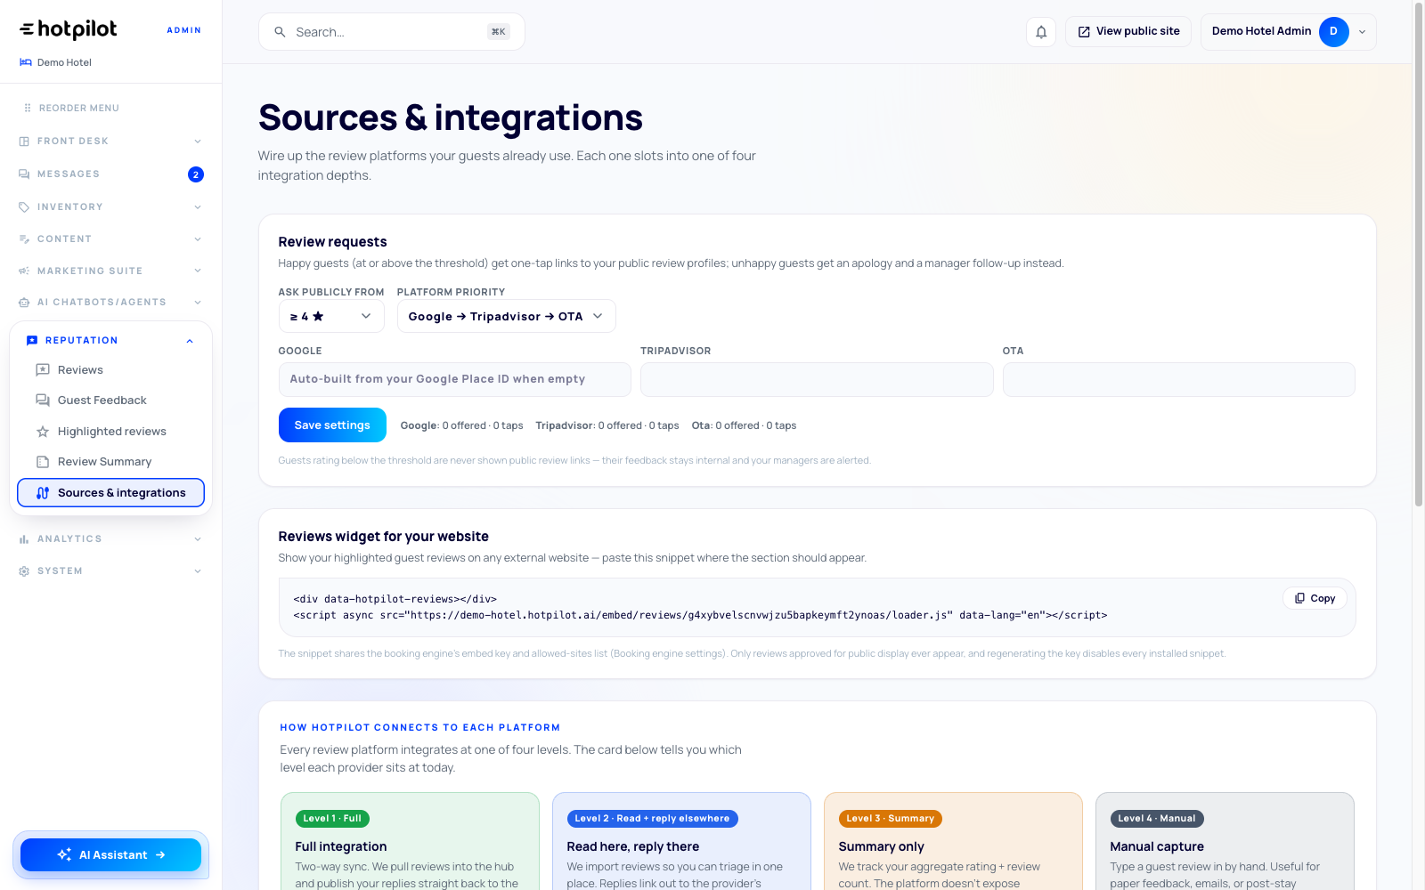Click the Level 4 · Manual badge
Image resolution: width=1425 pixels, height=890 pixels.
(x=1157, y=819)
